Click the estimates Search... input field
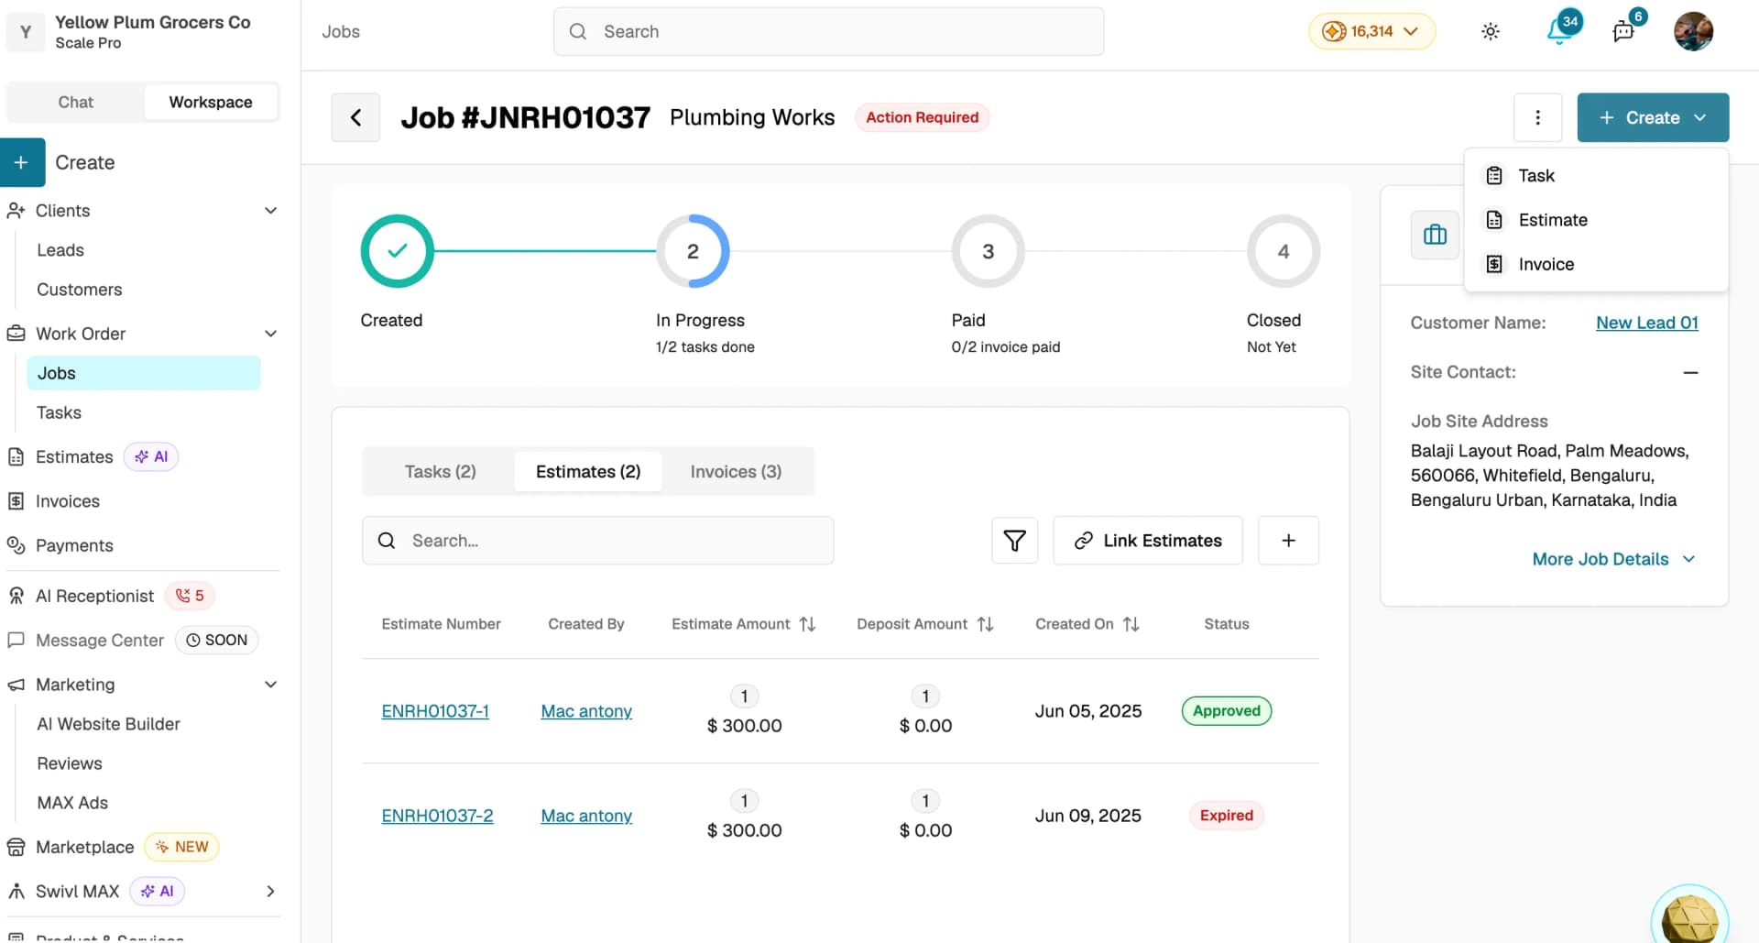Screen dimensions: 1759x943 click(597, 541)
